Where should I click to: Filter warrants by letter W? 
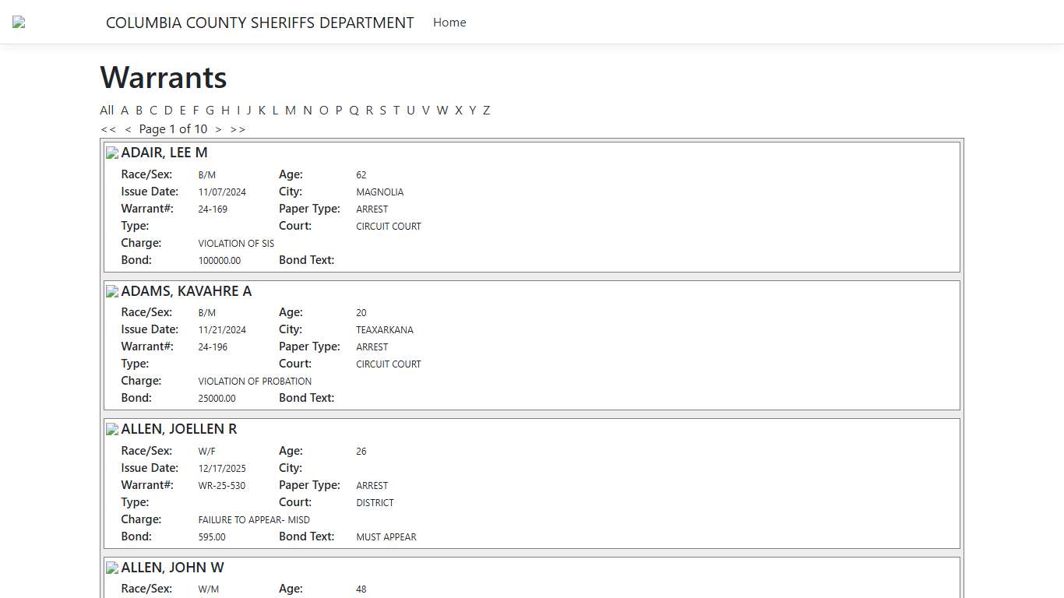[442, 111]
